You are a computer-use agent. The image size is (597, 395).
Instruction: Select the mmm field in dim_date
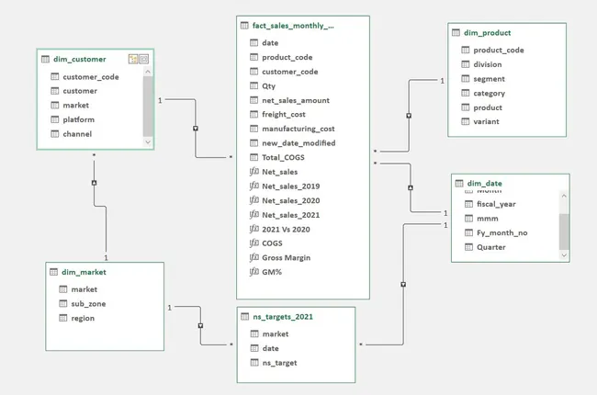pyautogui.click(x=488, y=219)
